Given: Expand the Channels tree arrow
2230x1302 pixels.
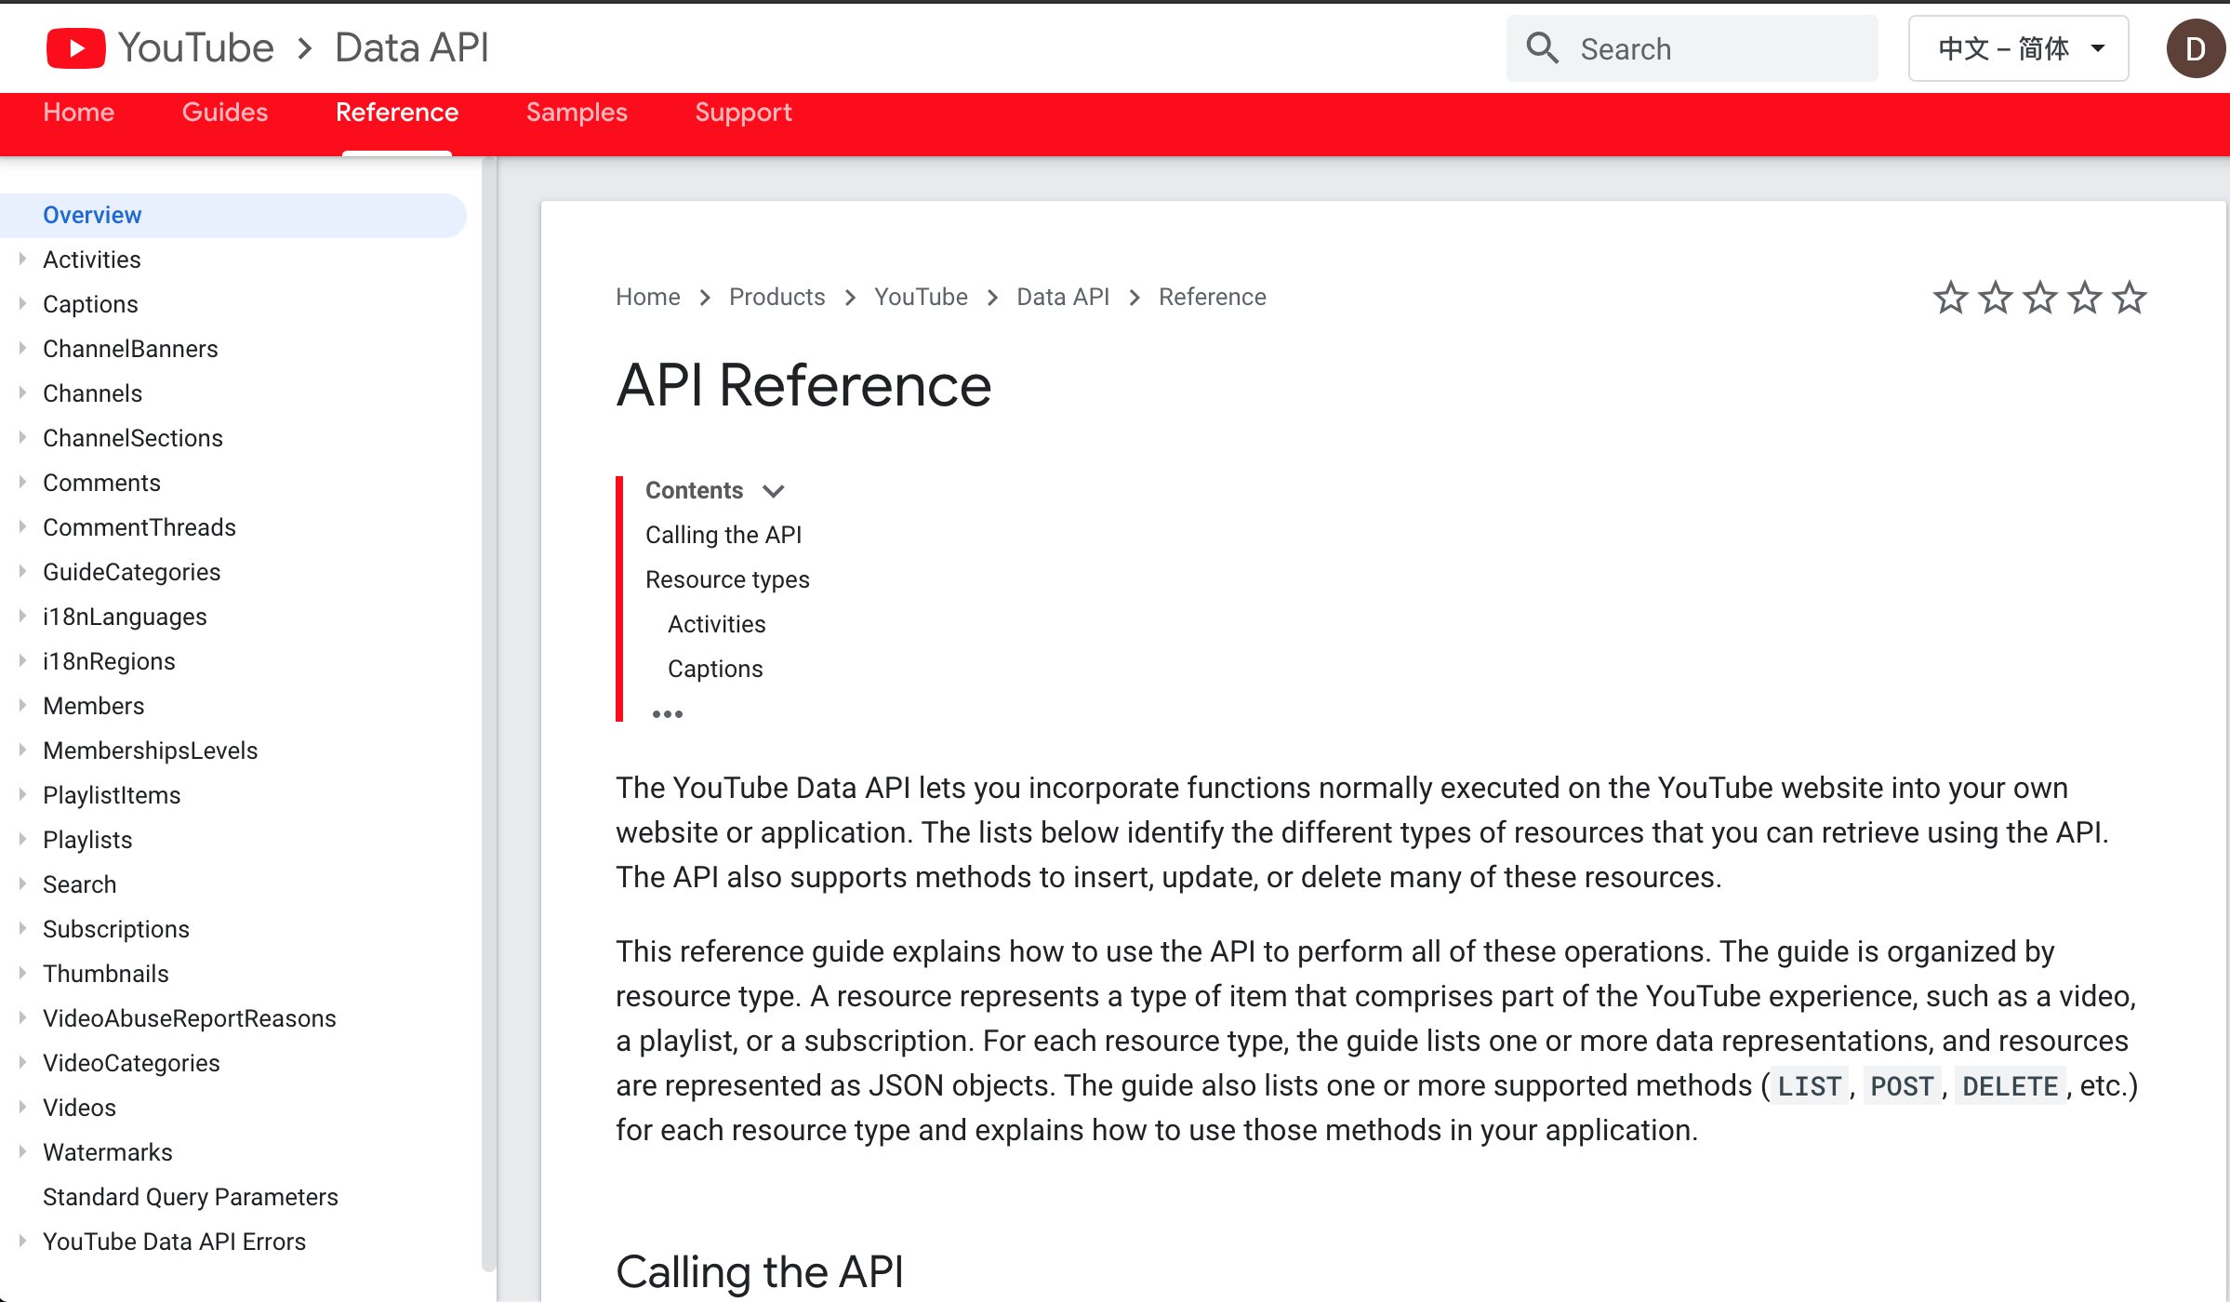Looking at the screenshot, I should 22,392.
